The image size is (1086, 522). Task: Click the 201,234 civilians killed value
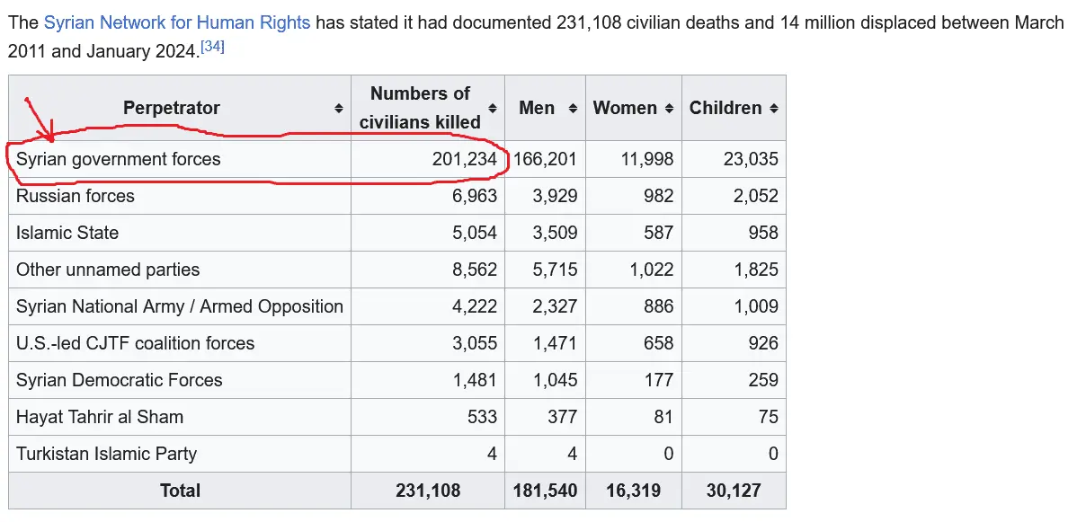(x=464, y=159)
